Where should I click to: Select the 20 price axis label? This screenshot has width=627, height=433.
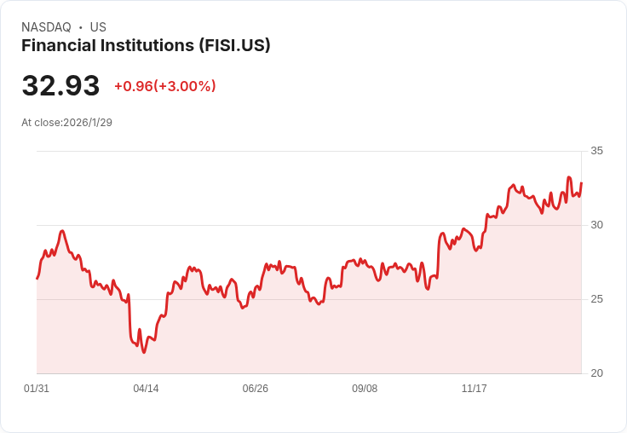596,373
